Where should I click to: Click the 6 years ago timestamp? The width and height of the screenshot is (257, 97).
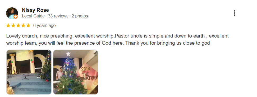click(x=44, y=26)
